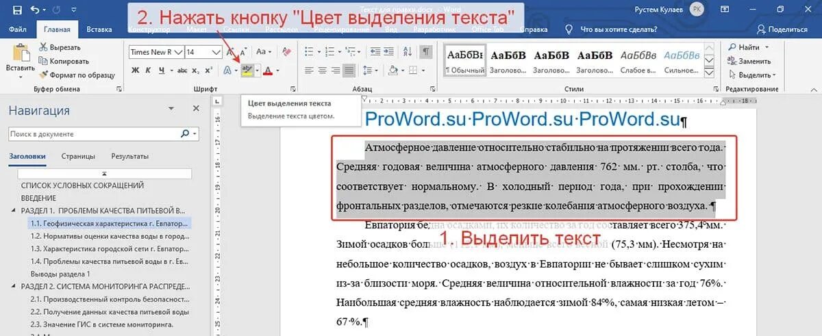Toggle Italic (К) formatting

(x=149, y=70)
